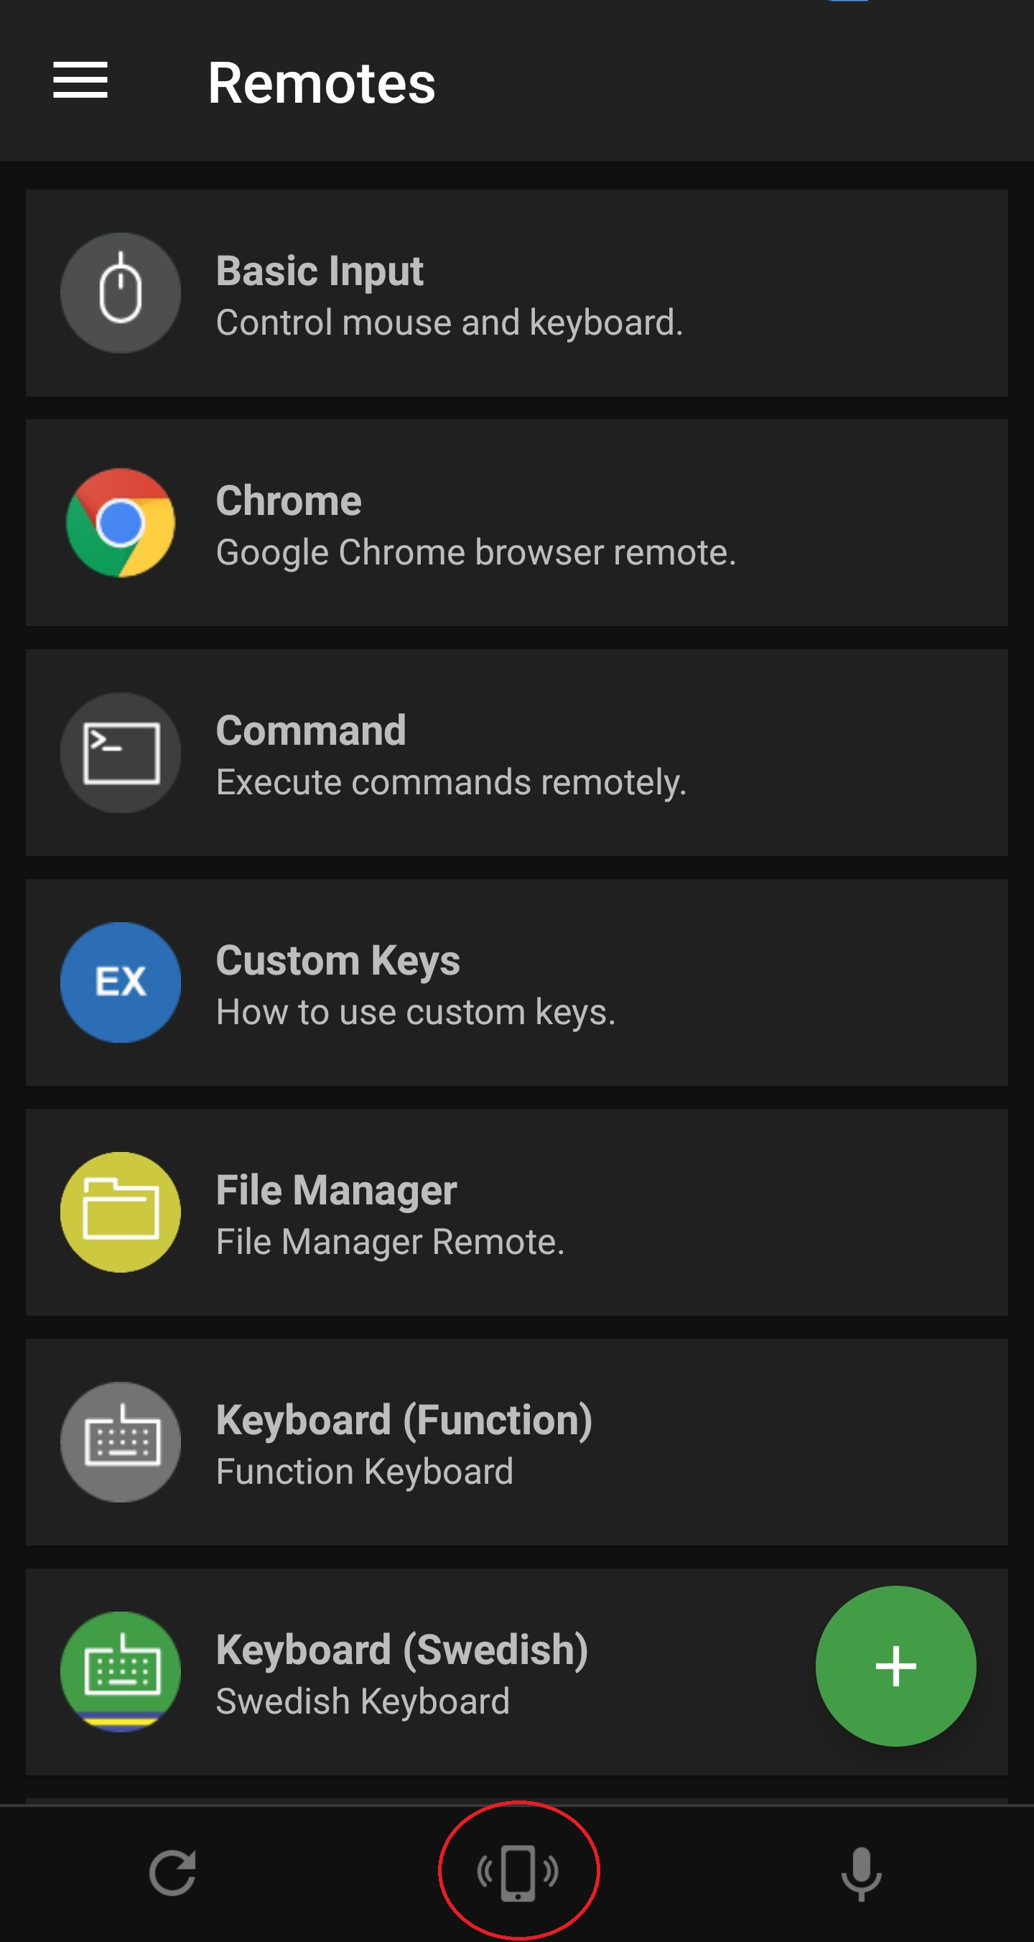This screenshot has width=1034, height=1942.
Task: Select Keyboard (Function) remote
Action: (517, 1442)
